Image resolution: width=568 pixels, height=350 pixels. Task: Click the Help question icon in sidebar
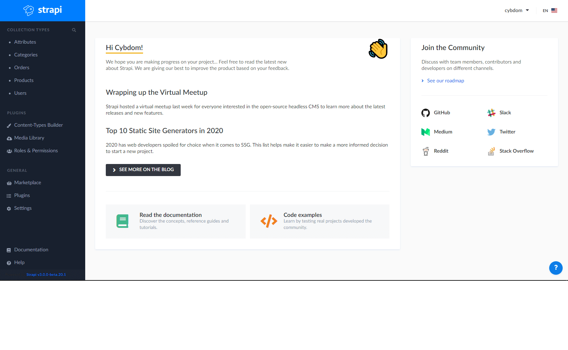(9, 263)
